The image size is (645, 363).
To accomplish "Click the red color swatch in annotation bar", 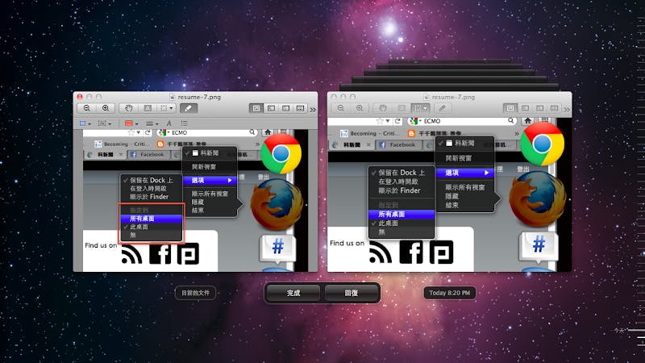I will [x=129, y=123].
